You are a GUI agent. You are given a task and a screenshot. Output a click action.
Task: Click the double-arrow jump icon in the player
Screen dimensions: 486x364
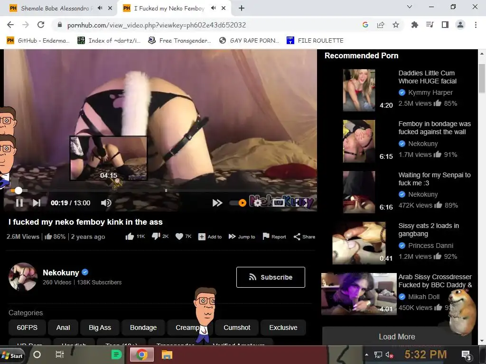pos(217,203)
